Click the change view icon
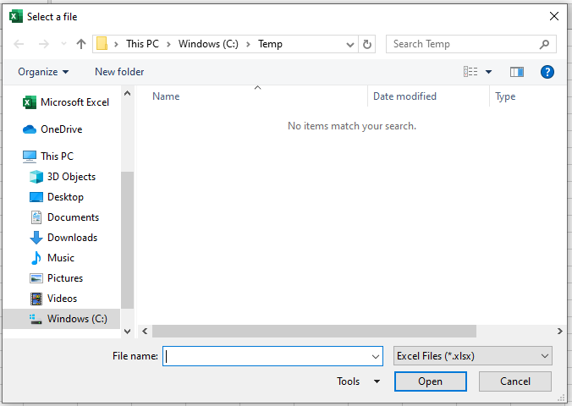572x406 pixels. (471, 72)
